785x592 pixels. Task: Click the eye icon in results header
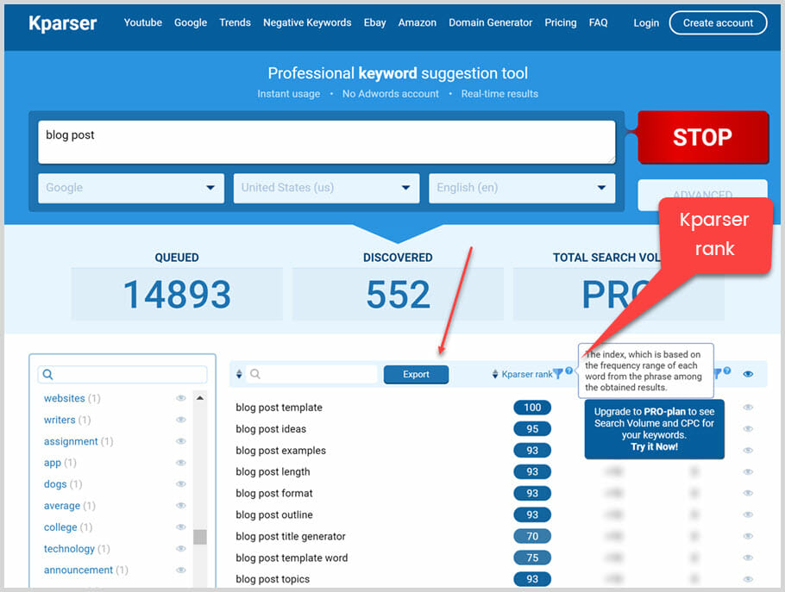(x=748, y=374)
